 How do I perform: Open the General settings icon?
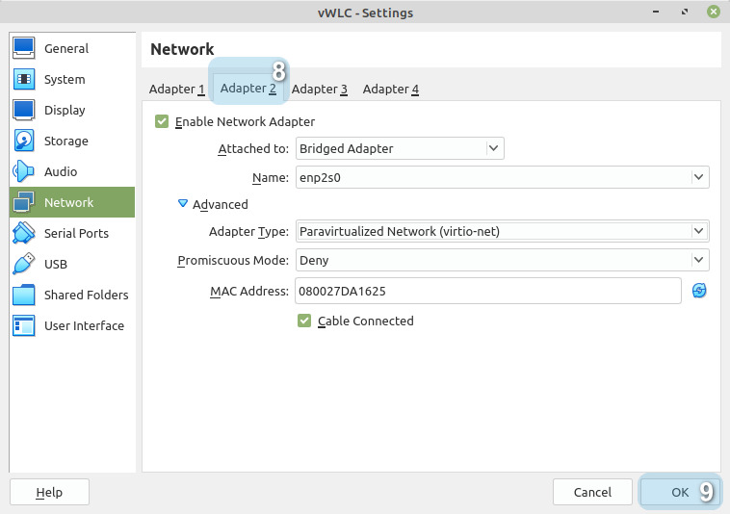pyautogui.click(x=24, y=48)
